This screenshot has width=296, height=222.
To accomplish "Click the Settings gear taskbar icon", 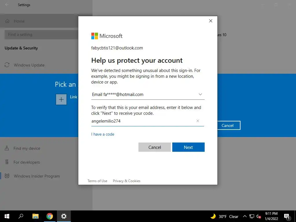I will [x=64, y=216].
